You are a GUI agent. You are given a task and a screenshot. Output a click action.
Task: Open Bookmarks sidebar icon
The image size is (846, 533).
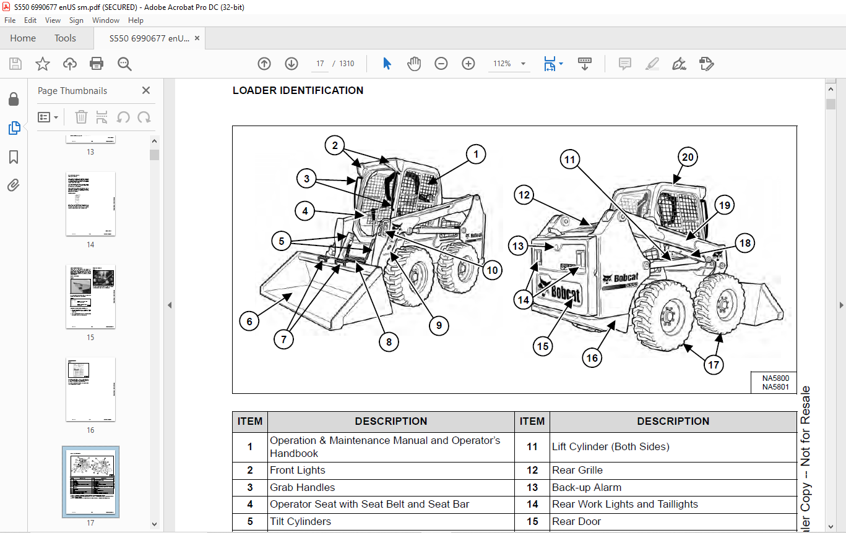[x=14, y=157]
